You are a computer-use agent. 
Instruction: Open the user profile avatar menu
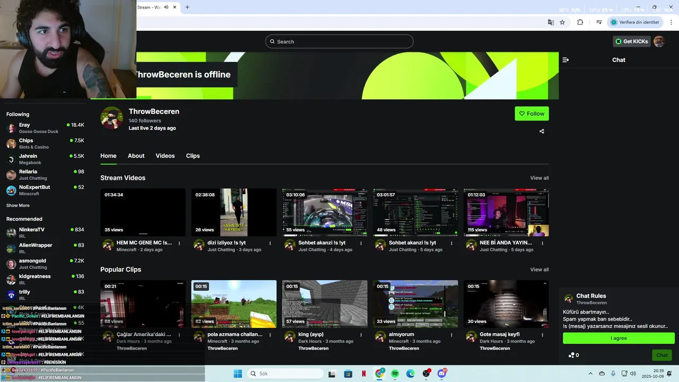pos(659,41)
